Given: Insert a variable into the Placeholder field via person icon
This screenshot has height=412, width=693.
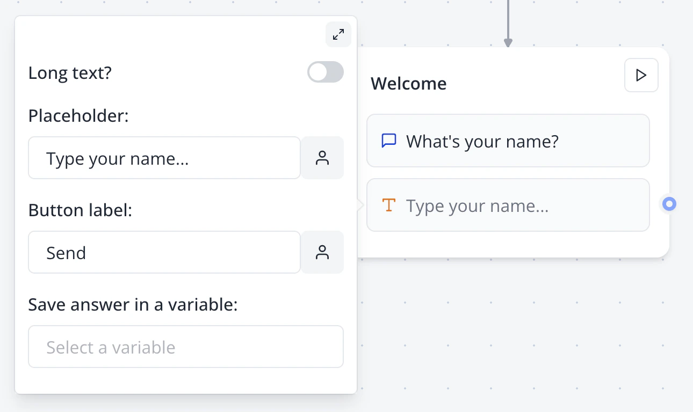Looking at the screenshot, I should click(322, 158).
